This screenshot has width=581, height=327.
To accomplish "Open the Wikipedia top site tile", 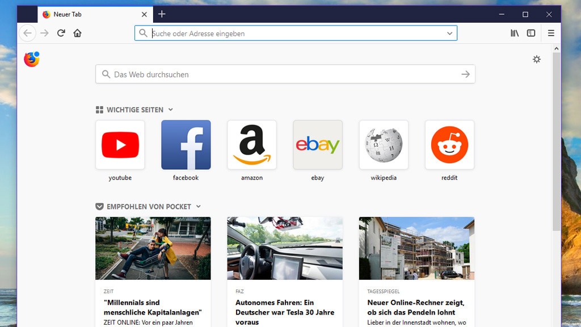I will (384, 145).
